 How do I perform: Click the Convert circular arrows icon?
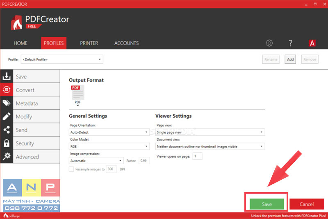click(x=7, y=89)
